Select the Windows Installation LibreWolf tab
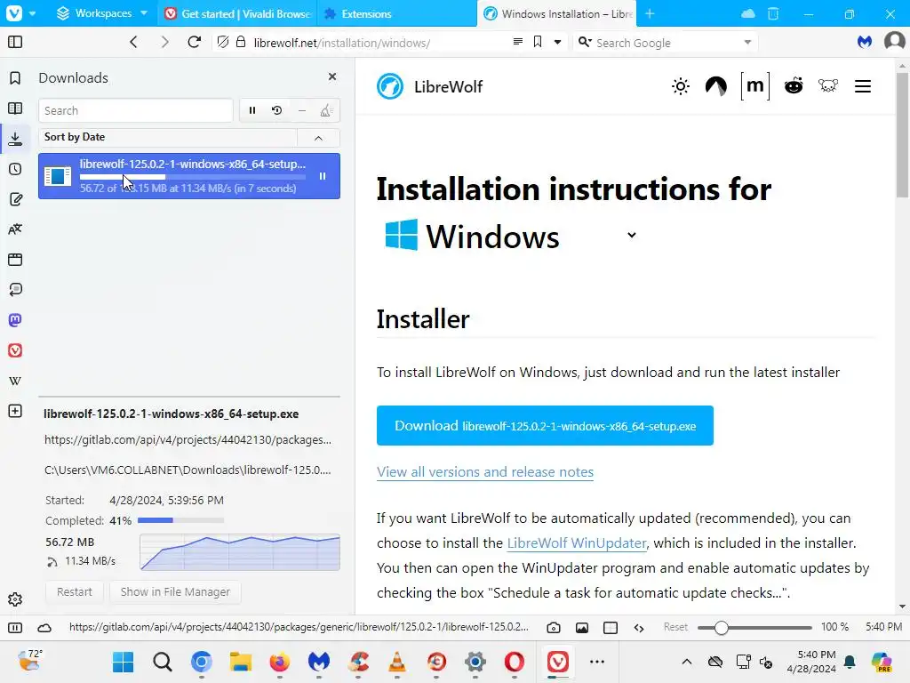Screen dimensions: 910x683 [x=556, y=13]
